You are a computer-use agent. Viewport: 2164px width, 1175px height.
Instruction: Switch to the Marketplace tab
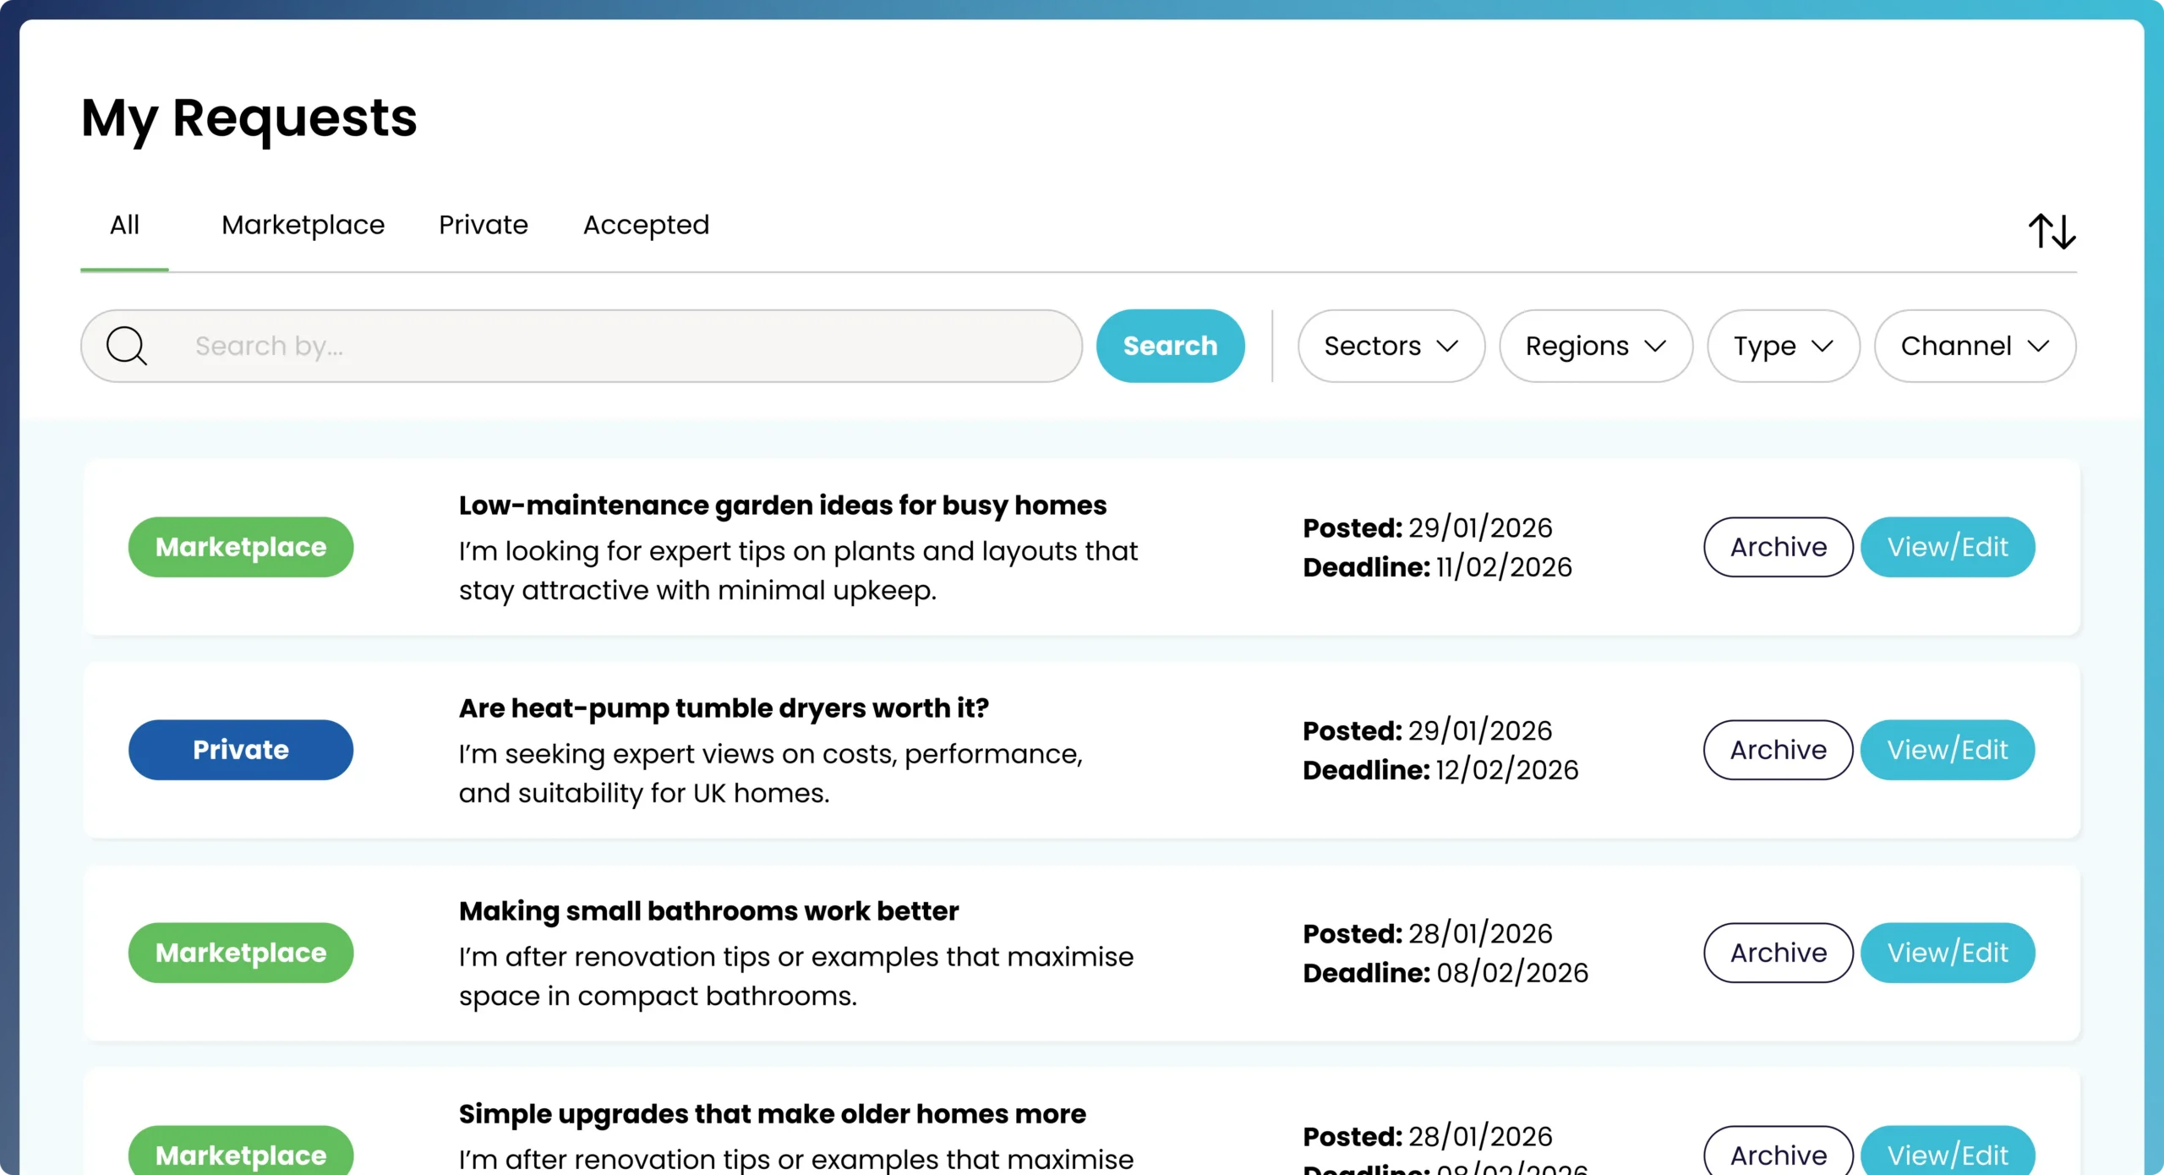tap(303, 225)
